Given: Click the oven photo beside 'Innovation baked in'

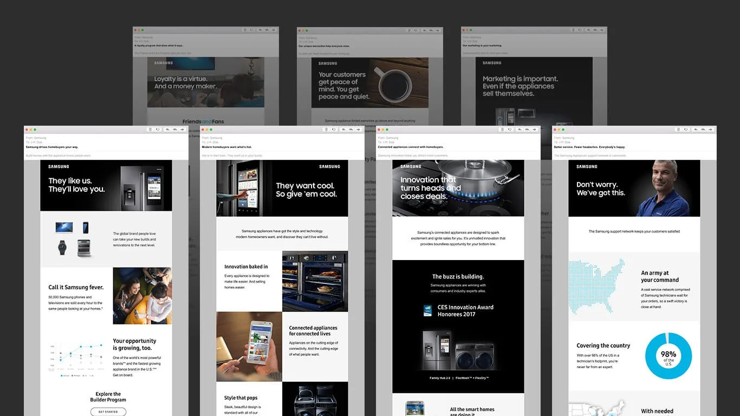Looking at the screenshot, I should click(x=315, y=281).
